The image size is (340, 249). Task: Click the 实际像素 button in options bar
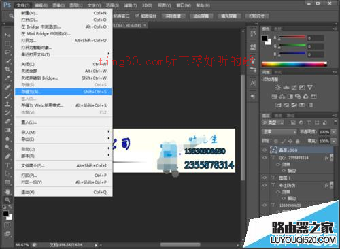[x=173, y=16]
